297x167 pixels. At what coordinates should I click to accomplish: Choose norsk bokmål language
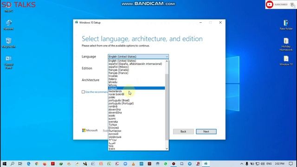click(x=136, y=94)
